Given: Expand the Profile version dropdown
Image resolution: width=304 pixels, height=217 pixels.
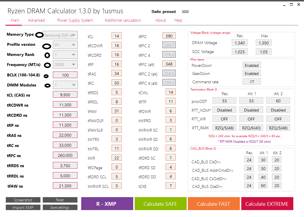Looking at the screenshot, I should (65, 45).
